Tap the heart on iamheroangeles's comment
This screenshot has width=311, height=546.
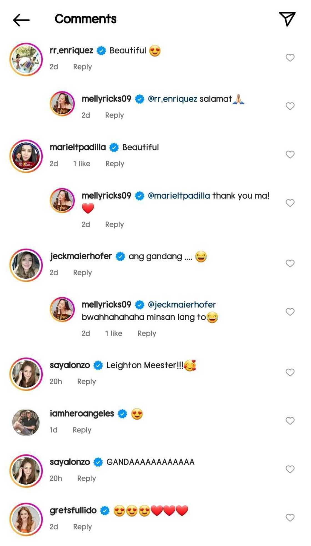pyautogui.click(x=290, y=421)
